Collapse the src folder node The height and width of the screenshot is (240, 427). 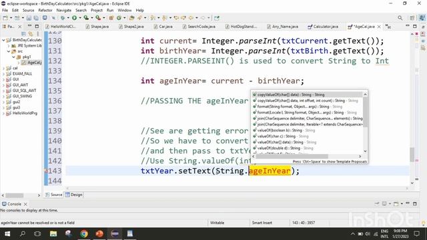coord(9,51)
